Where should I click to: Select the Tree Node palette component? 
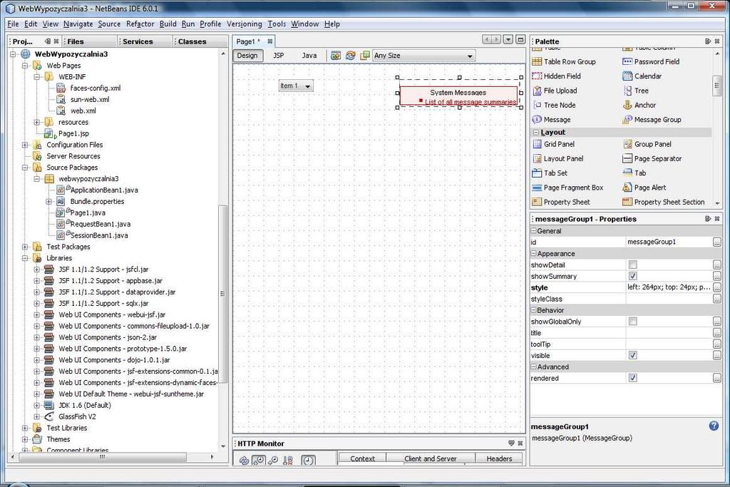click(554, 106)
